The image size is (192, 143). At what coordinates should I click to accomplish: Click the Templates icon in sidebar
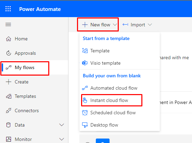(x=9, y=96)
